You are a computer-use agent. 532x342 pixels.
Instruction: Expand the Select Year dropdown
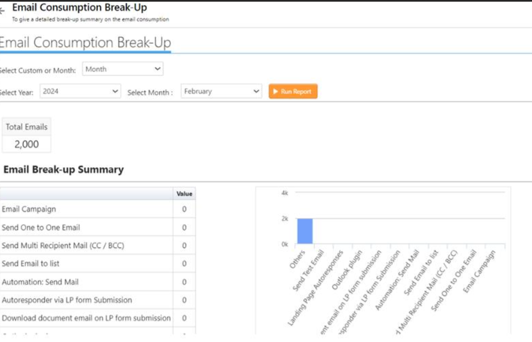pyautogui.click(x=80, y=92)
